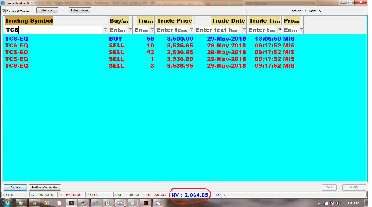Open the blank document taskbar icon
372x207 pixels.
click(59, 203)
